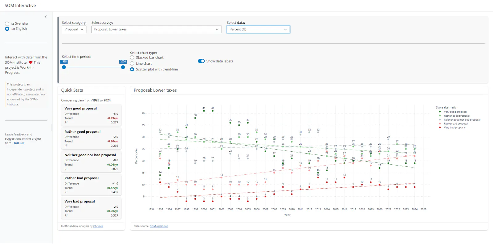493x244 pixels.
Task: Click the Rather good proposal legend entry
Action: click(x=457, y=116)
